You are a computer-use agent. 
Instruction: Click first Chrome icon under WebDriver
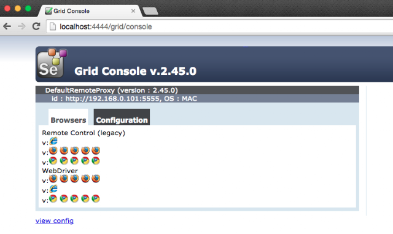53,198
